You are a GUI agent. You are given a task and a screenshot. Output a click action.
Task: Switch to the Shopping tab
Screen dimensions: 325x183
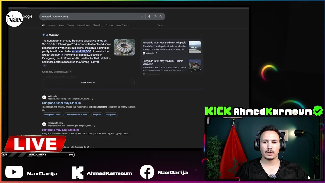pyautogui.click(x=97, y=25)
